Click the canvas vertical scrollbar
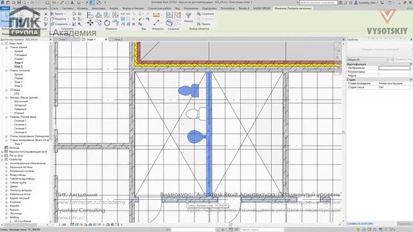The image size is (413, 232). pos(343,131)
